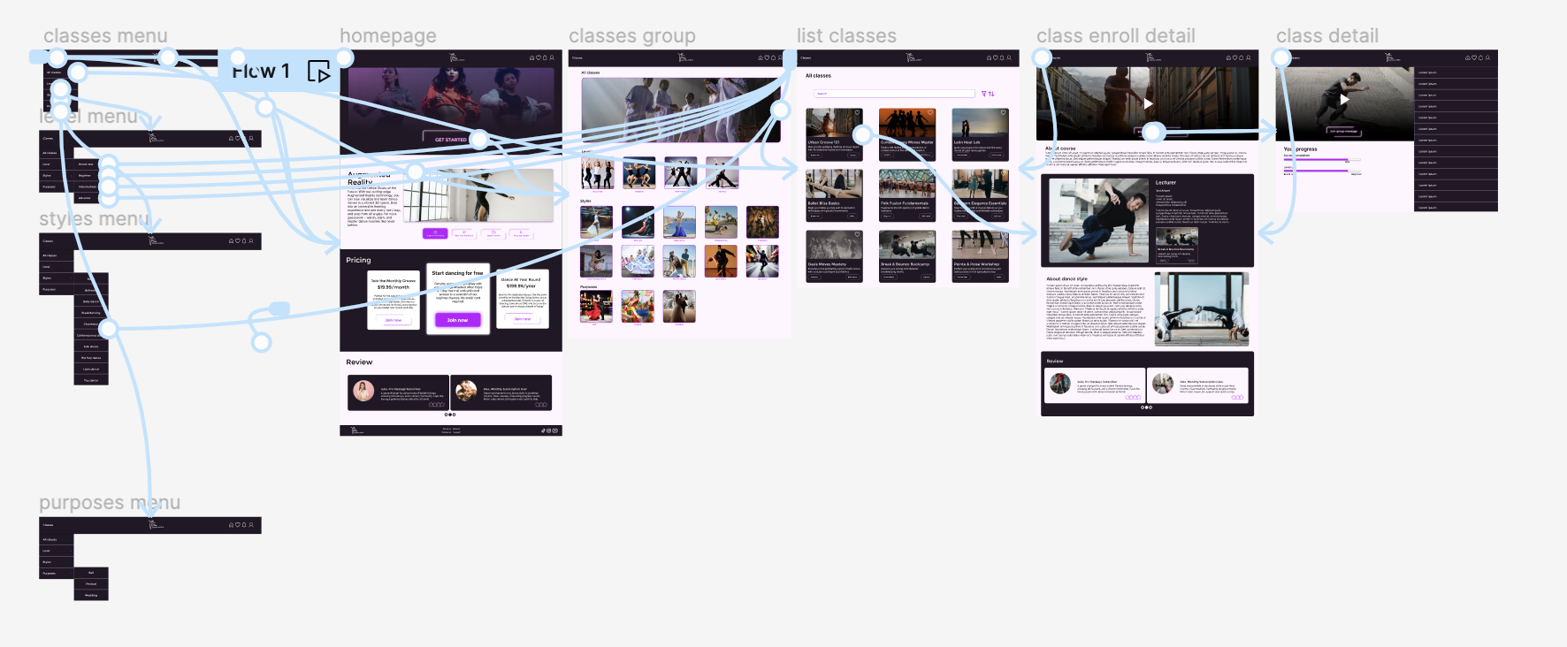Open Break & Bounce Bootcamp class card
1567x647 pixels.
[907, 256]
